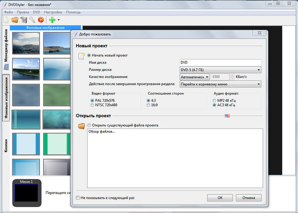The height and width of the screenshot is (213, 298).
Task: Select the ship near coast background thumbnail
Action: point(57,43)
